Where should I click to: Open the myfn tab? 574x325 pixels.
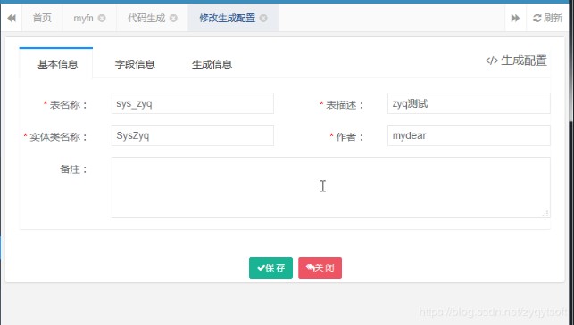(x=83, y=18)
